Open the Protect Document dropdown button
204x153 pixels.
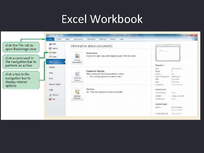77,58
